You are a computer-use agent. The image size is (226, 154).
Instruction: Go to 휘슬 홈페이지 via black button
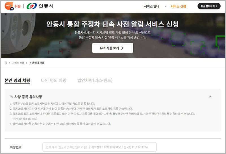(x=209, y=6)
